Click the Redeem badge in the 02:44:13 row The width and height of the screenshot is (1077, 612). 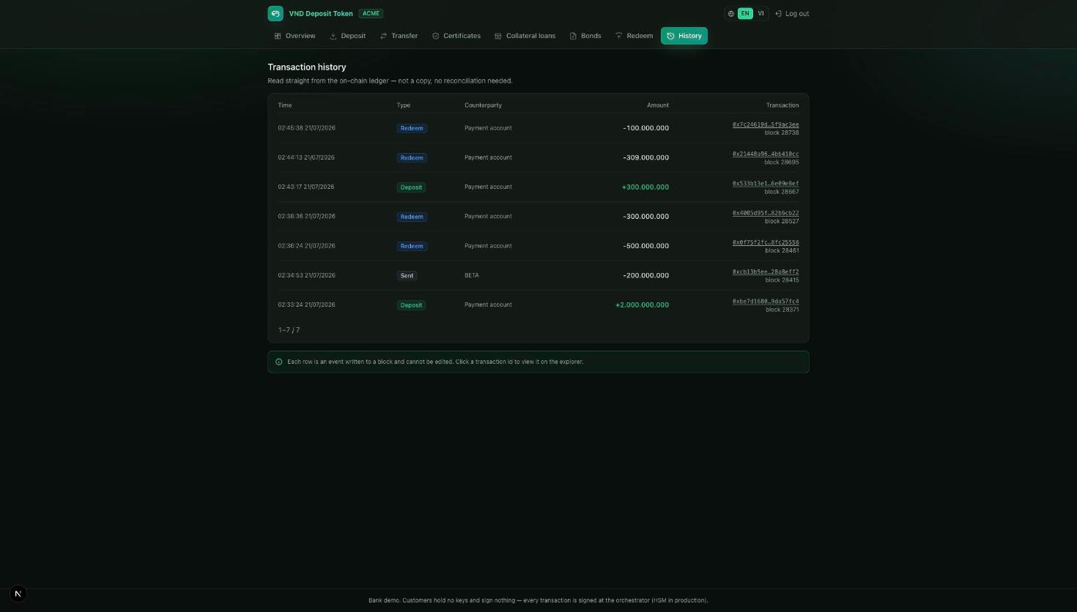pos(412,157)
